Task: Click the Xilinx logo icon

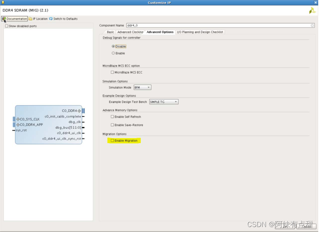Action: click(312, 10)
